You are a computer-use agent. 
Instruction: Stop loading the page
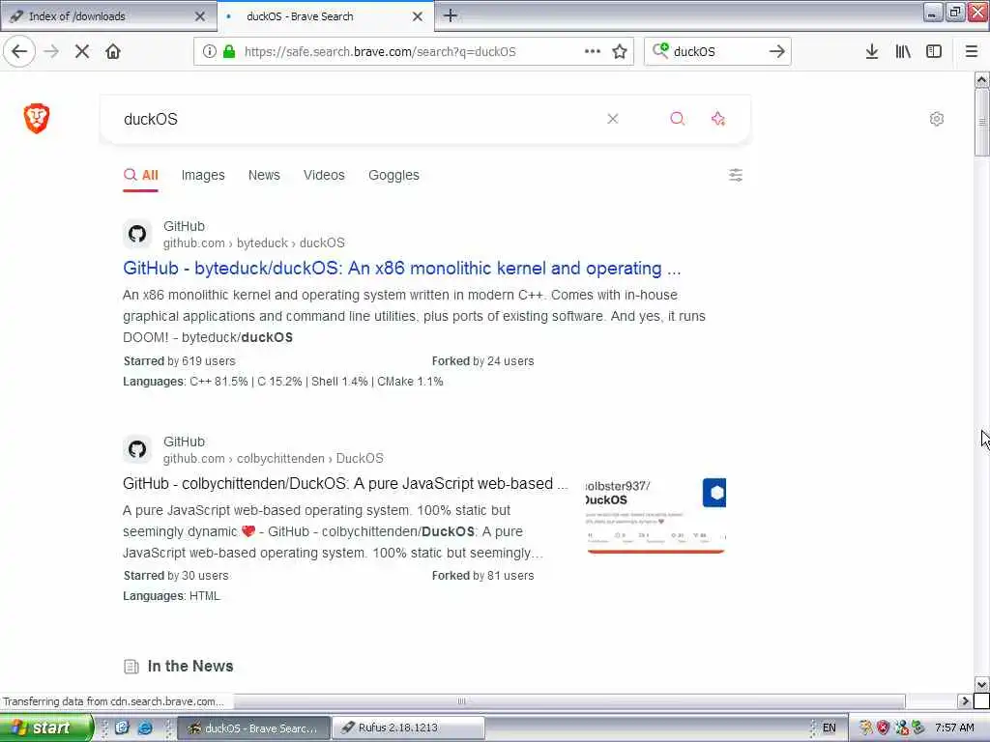[x=82, y=51]
